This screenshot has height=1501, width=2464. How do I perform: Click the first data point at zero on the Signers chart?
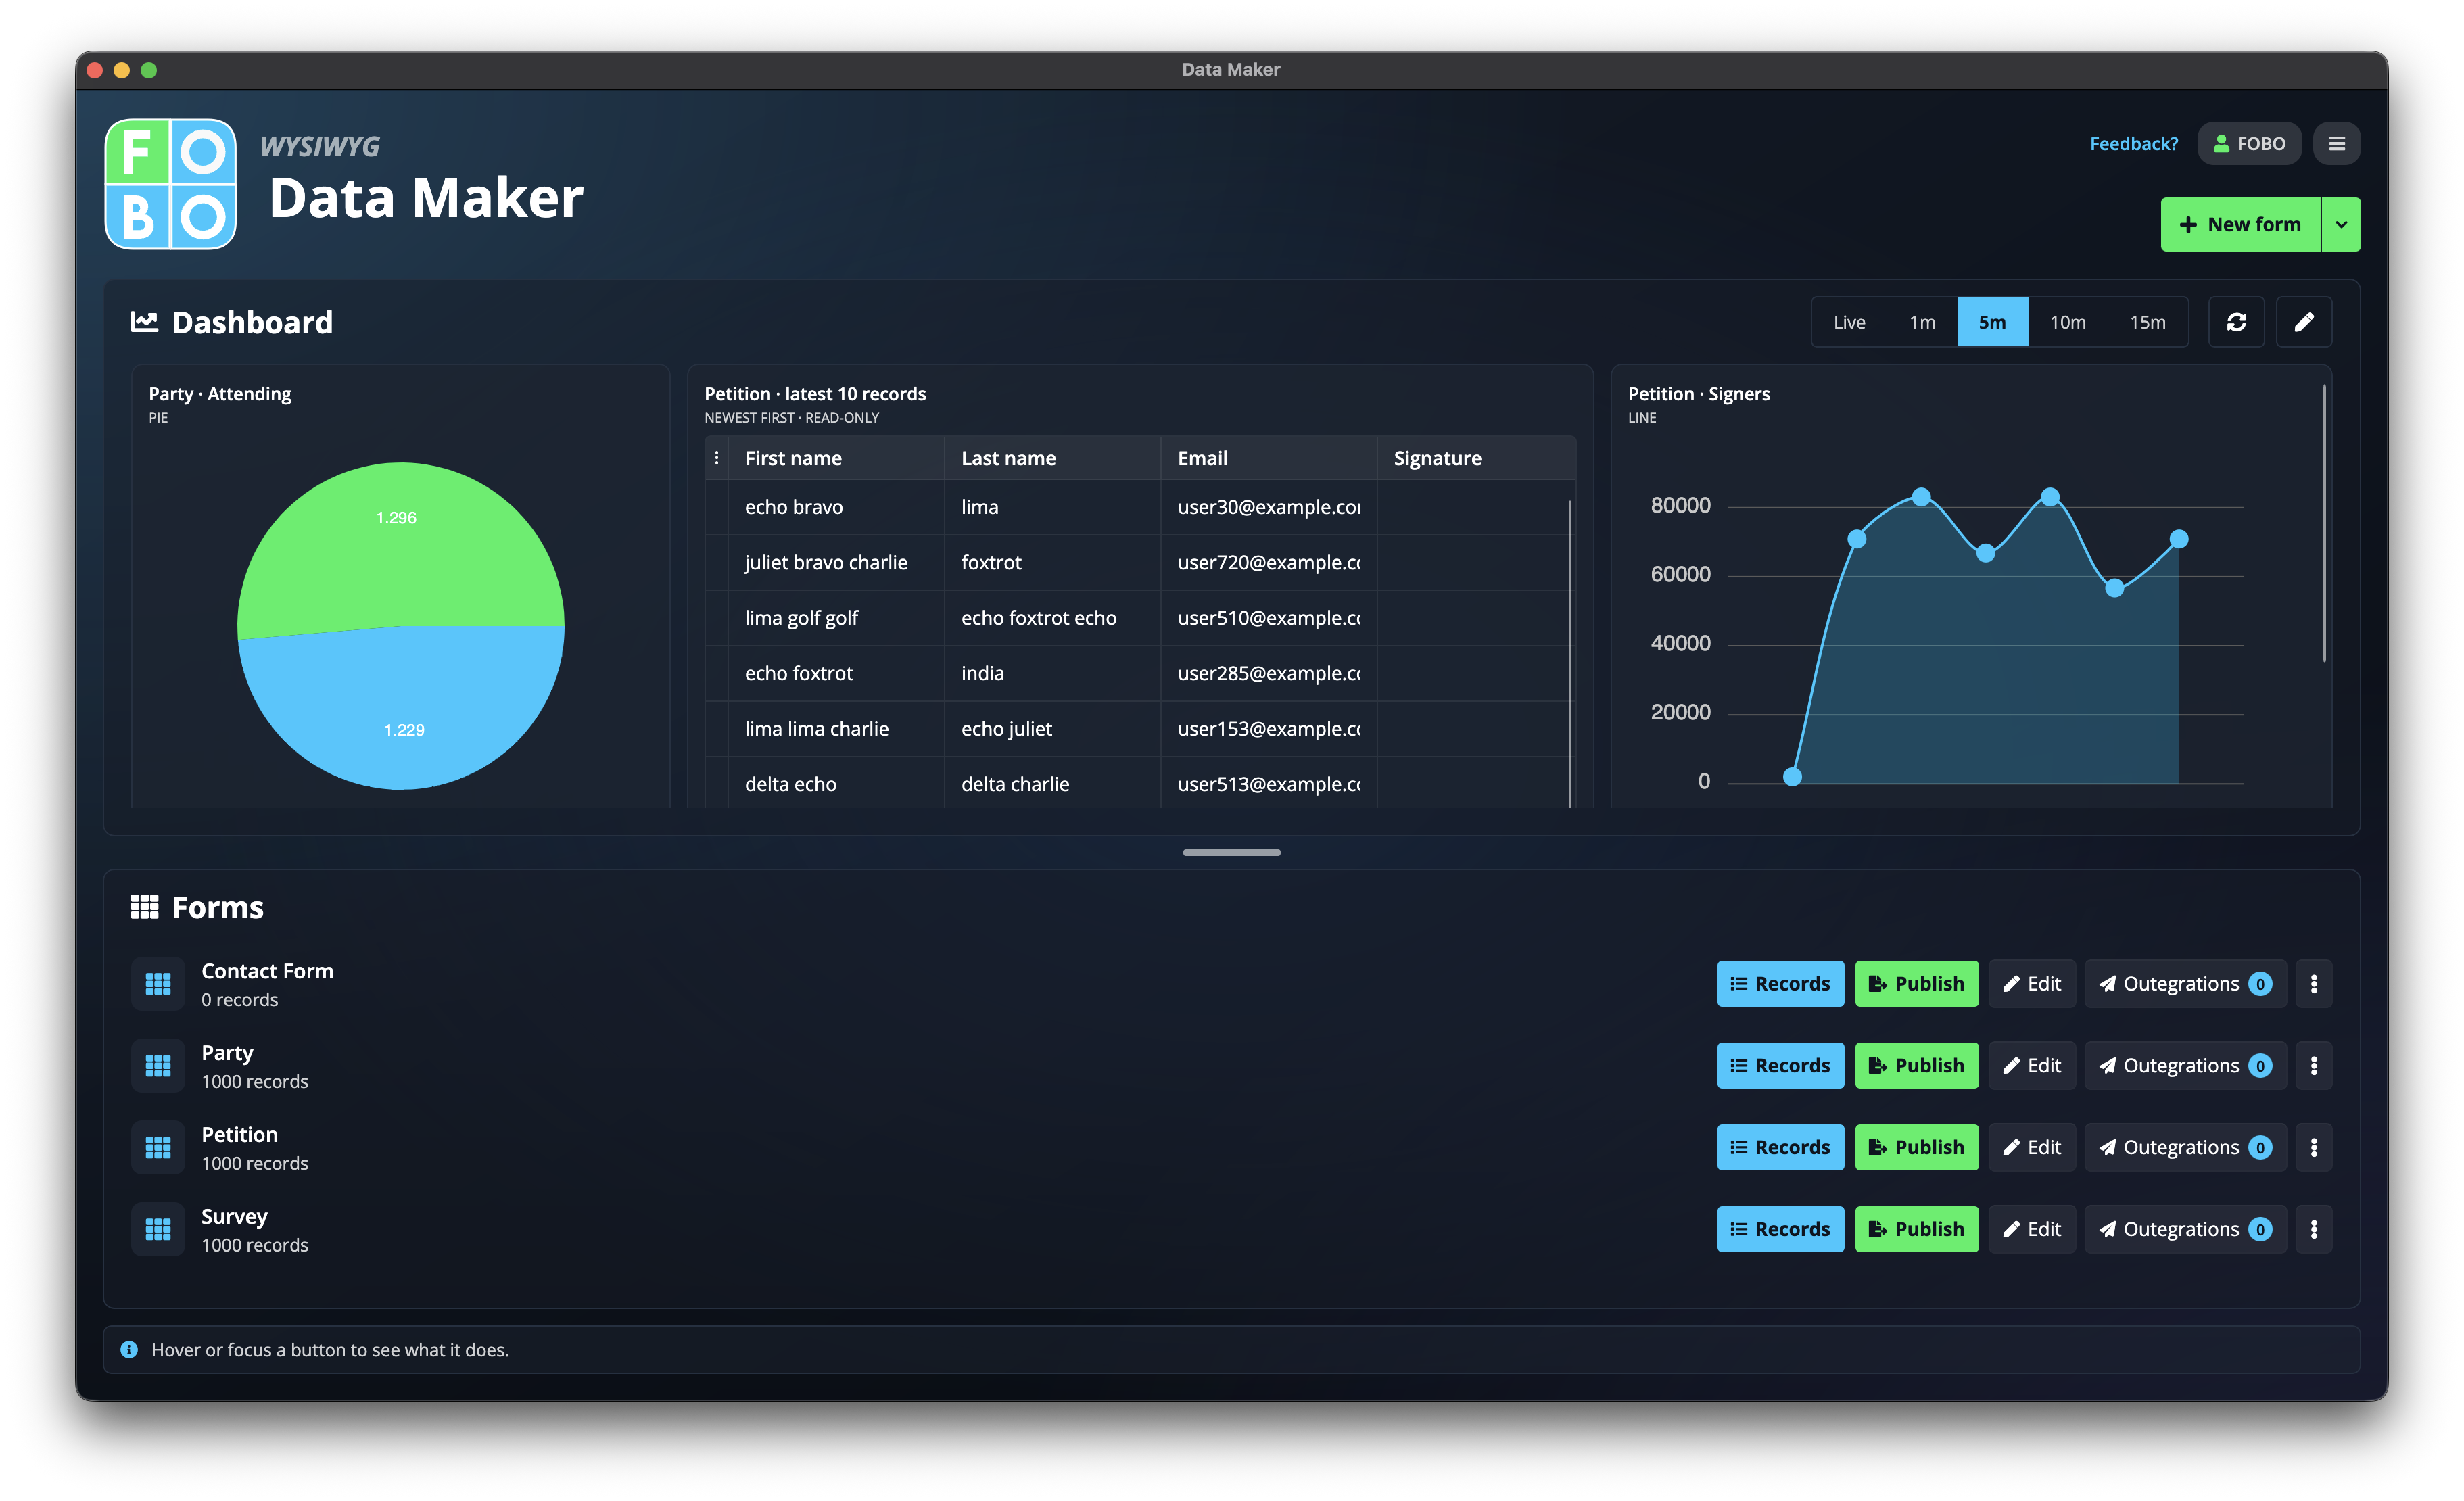coord(1792,776)
